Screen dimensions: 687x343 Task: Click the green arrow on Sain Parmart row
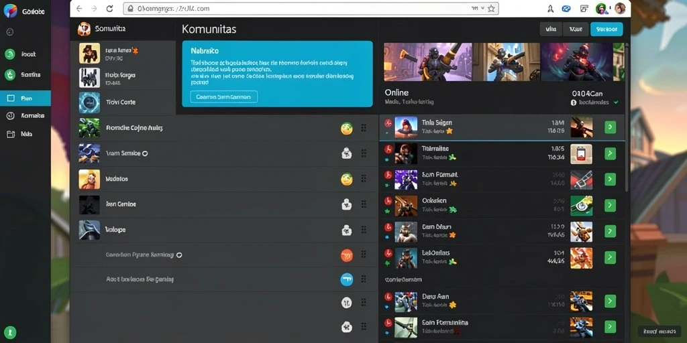pyautogui.click(x=610, y=180)
